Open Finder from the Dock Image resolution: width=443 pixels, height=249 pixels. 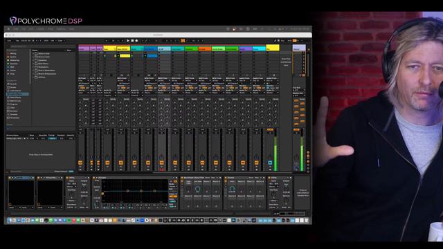[10, 220]
